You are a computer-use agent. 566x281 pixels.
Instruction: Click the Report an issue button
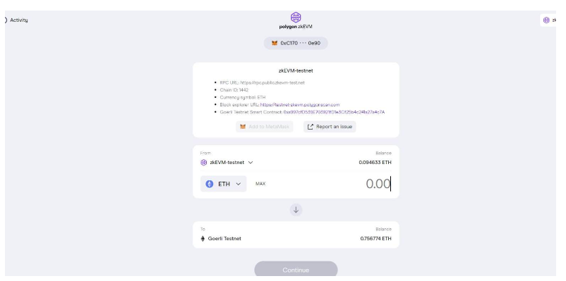pyautogui.click(x=330, y=127)
